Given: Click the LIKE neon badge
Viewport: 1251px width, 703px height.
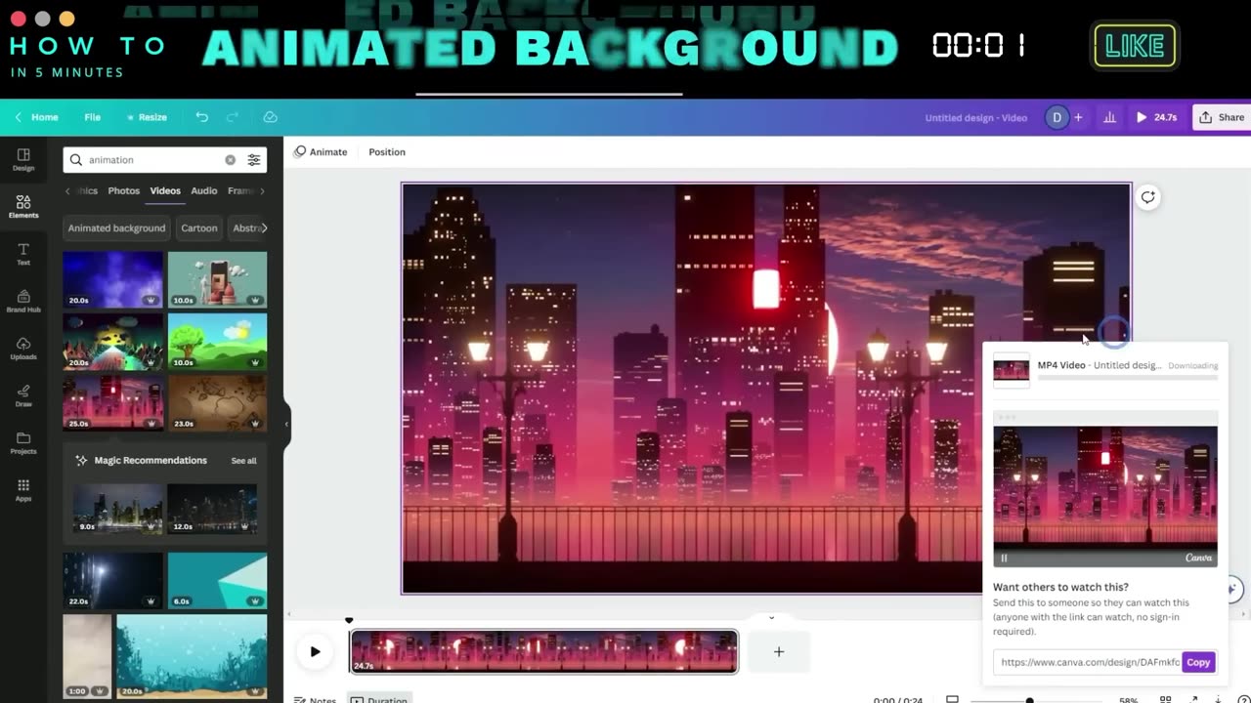Looking at the screenshot, I should click(x=1135, y=46).
